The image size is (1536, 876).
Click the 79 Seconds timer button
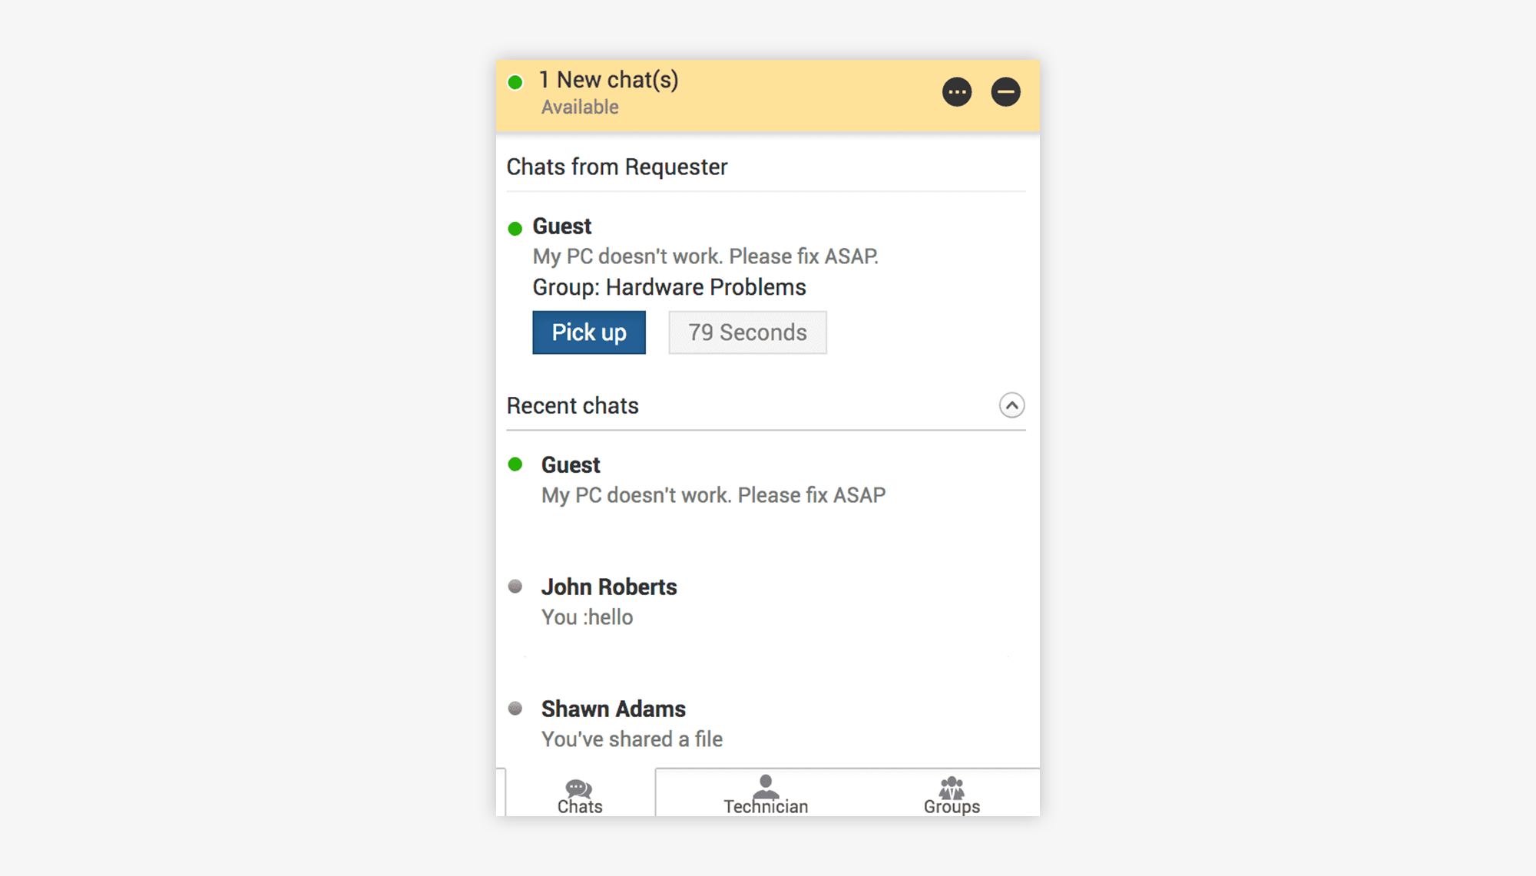(747, 332)
